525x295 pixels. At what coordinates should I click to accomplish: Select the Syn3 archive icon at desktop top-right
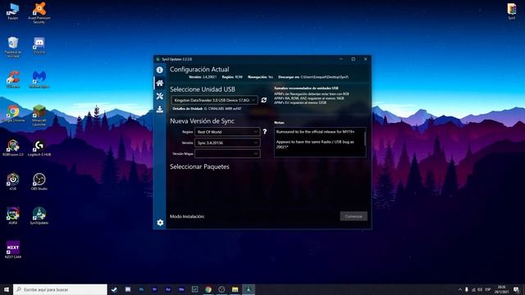[x=512, y=11]
